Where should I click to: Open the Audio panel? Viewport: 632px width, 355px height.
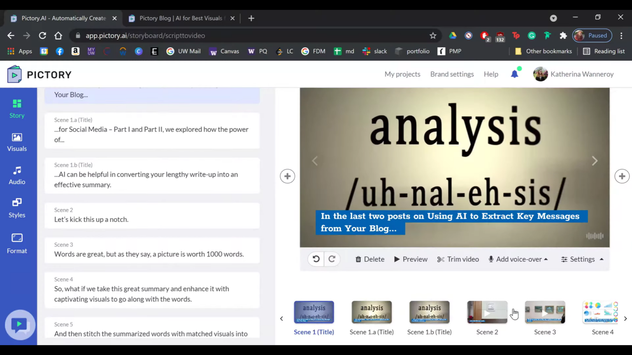click(x=17, y=175)
